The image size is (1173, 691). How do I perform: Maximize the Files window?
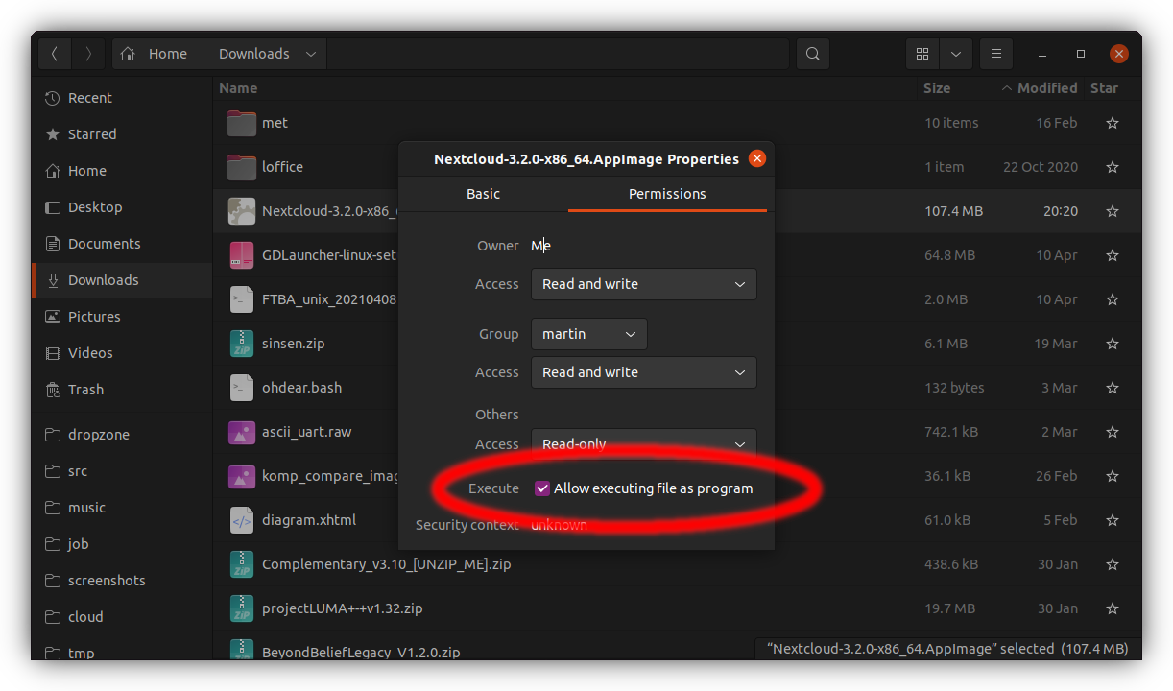pyautogui.click(x=1081, y=54)
